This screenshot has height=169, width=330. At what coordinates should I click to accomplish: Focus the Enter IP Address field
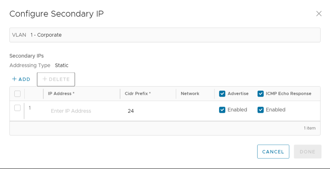[81, 111]
